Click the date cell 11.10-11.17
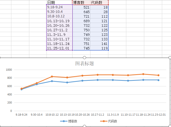The height and width of the screenshot is (127, 171). click(x=59, y=39)
